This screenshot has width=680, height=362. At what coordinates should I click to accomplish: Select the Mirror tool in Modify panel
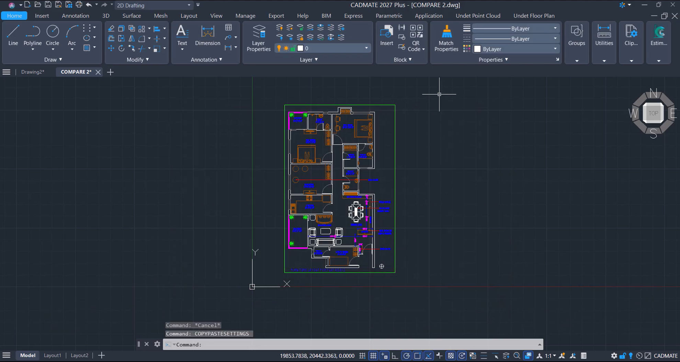tap(132, 38)
